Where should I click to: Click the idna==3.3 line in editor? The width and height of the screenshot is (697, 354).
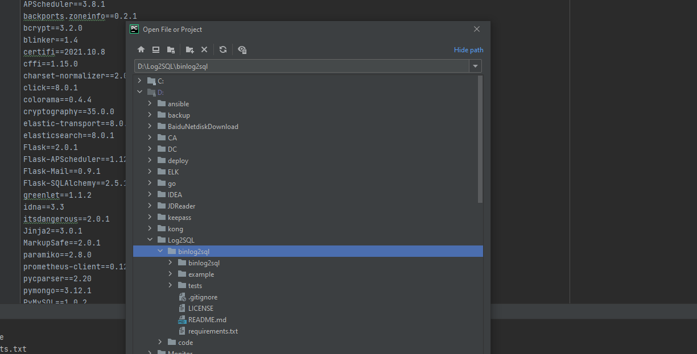point(44,207)
